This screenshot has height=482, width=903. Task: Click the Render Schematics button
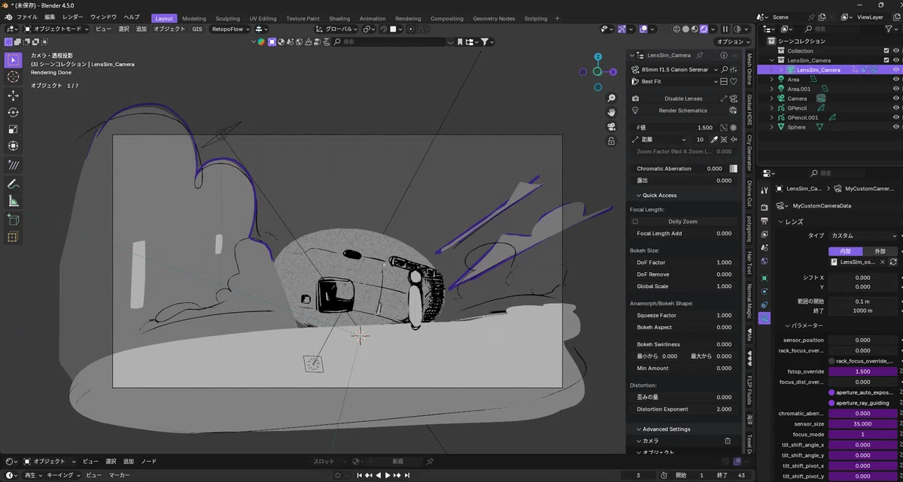pyautogui.click(x=683, y=111)
